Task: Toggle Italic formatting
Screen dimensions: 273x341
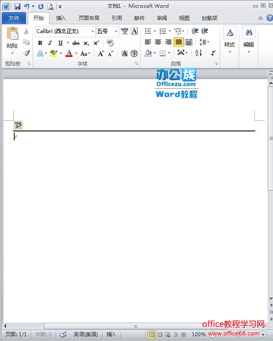Action: pyautogui.click(x=50, y=43)
